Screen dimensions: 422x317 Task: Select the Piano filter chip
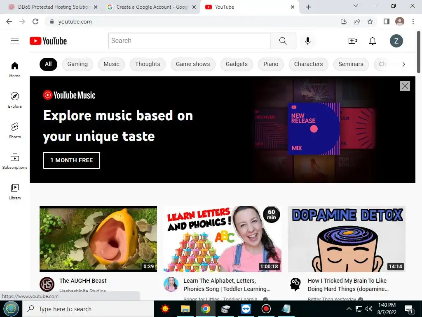pos(271,64)
